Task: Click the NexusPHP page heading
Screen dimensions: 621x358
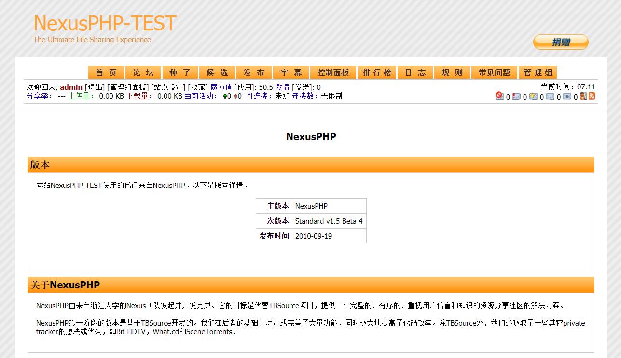Action: pos(311,136)
